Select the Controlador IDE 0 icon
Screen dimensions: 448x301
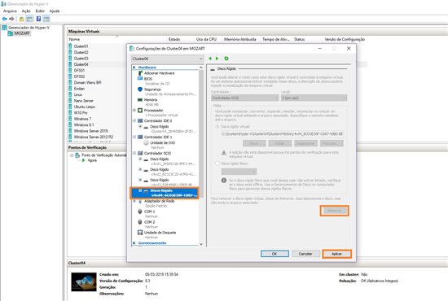pos(140,120)
